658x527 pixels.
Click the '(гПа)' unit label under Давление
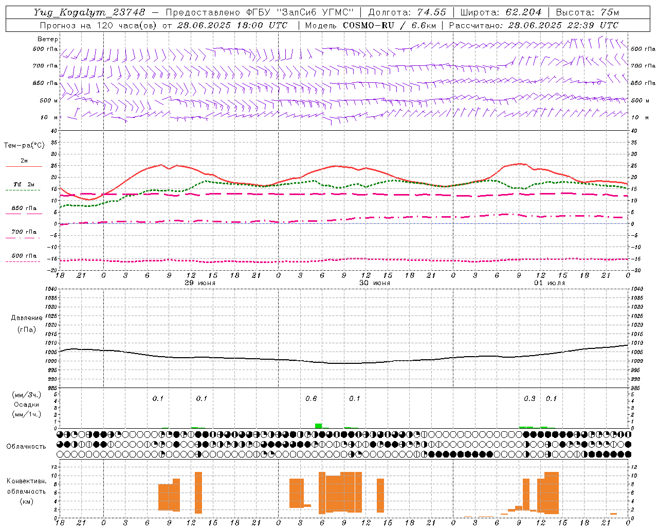coord(27,330)
